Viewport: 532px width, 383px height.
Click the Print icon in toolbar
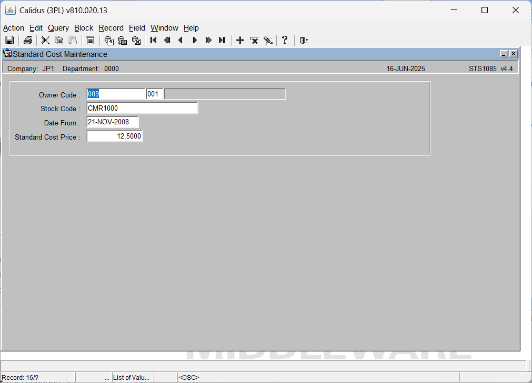tap(28, 41)
